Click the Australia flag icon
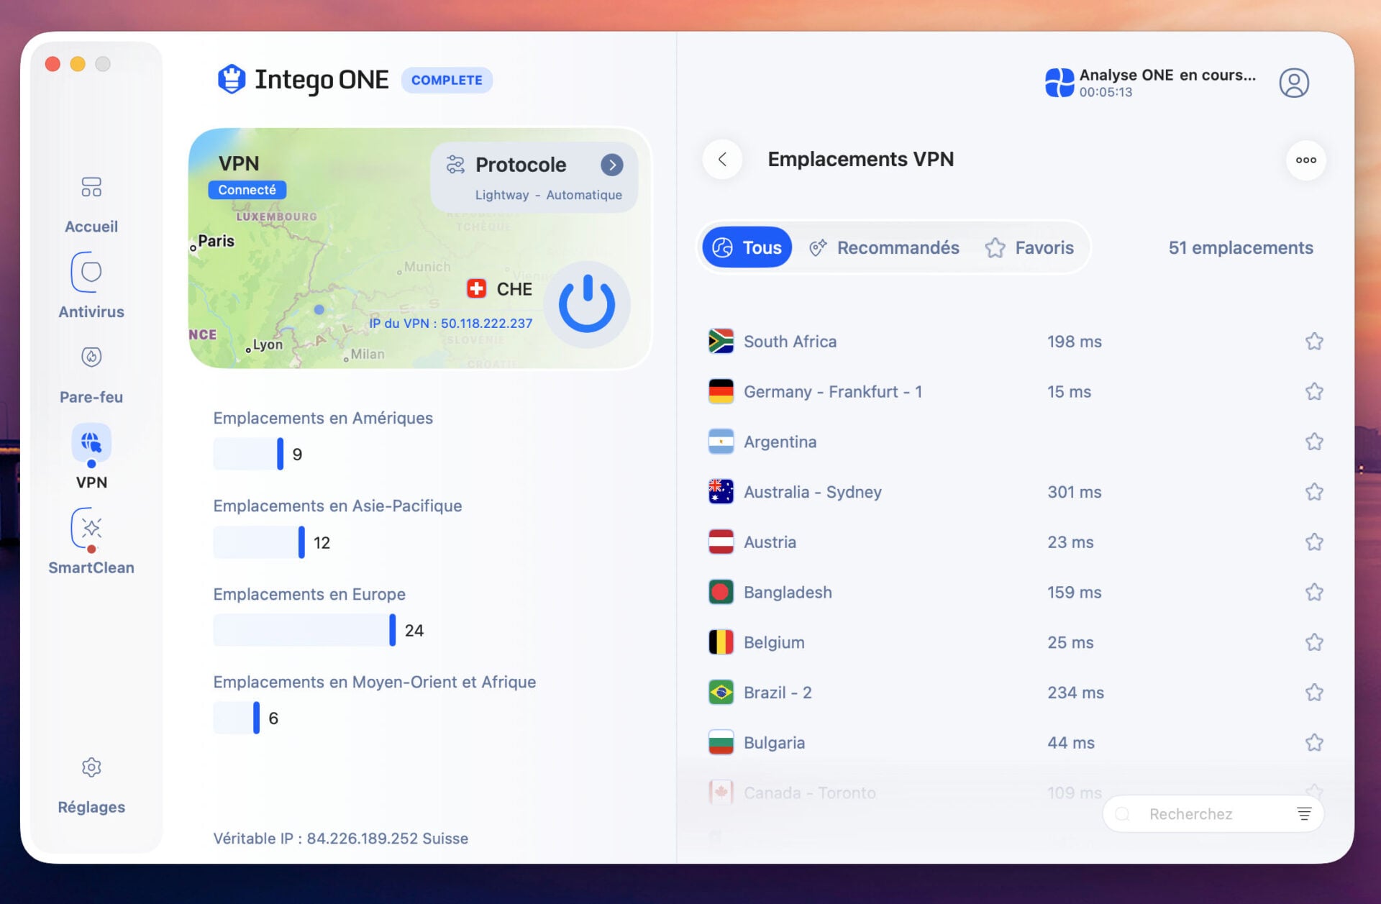 [x=721, y=492]
